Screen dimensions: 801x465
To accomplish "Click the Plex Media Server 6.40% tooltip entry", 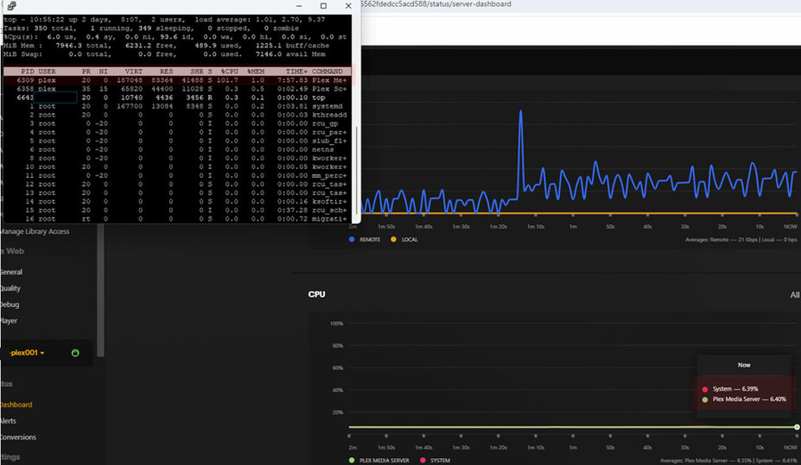I will 744,399.
